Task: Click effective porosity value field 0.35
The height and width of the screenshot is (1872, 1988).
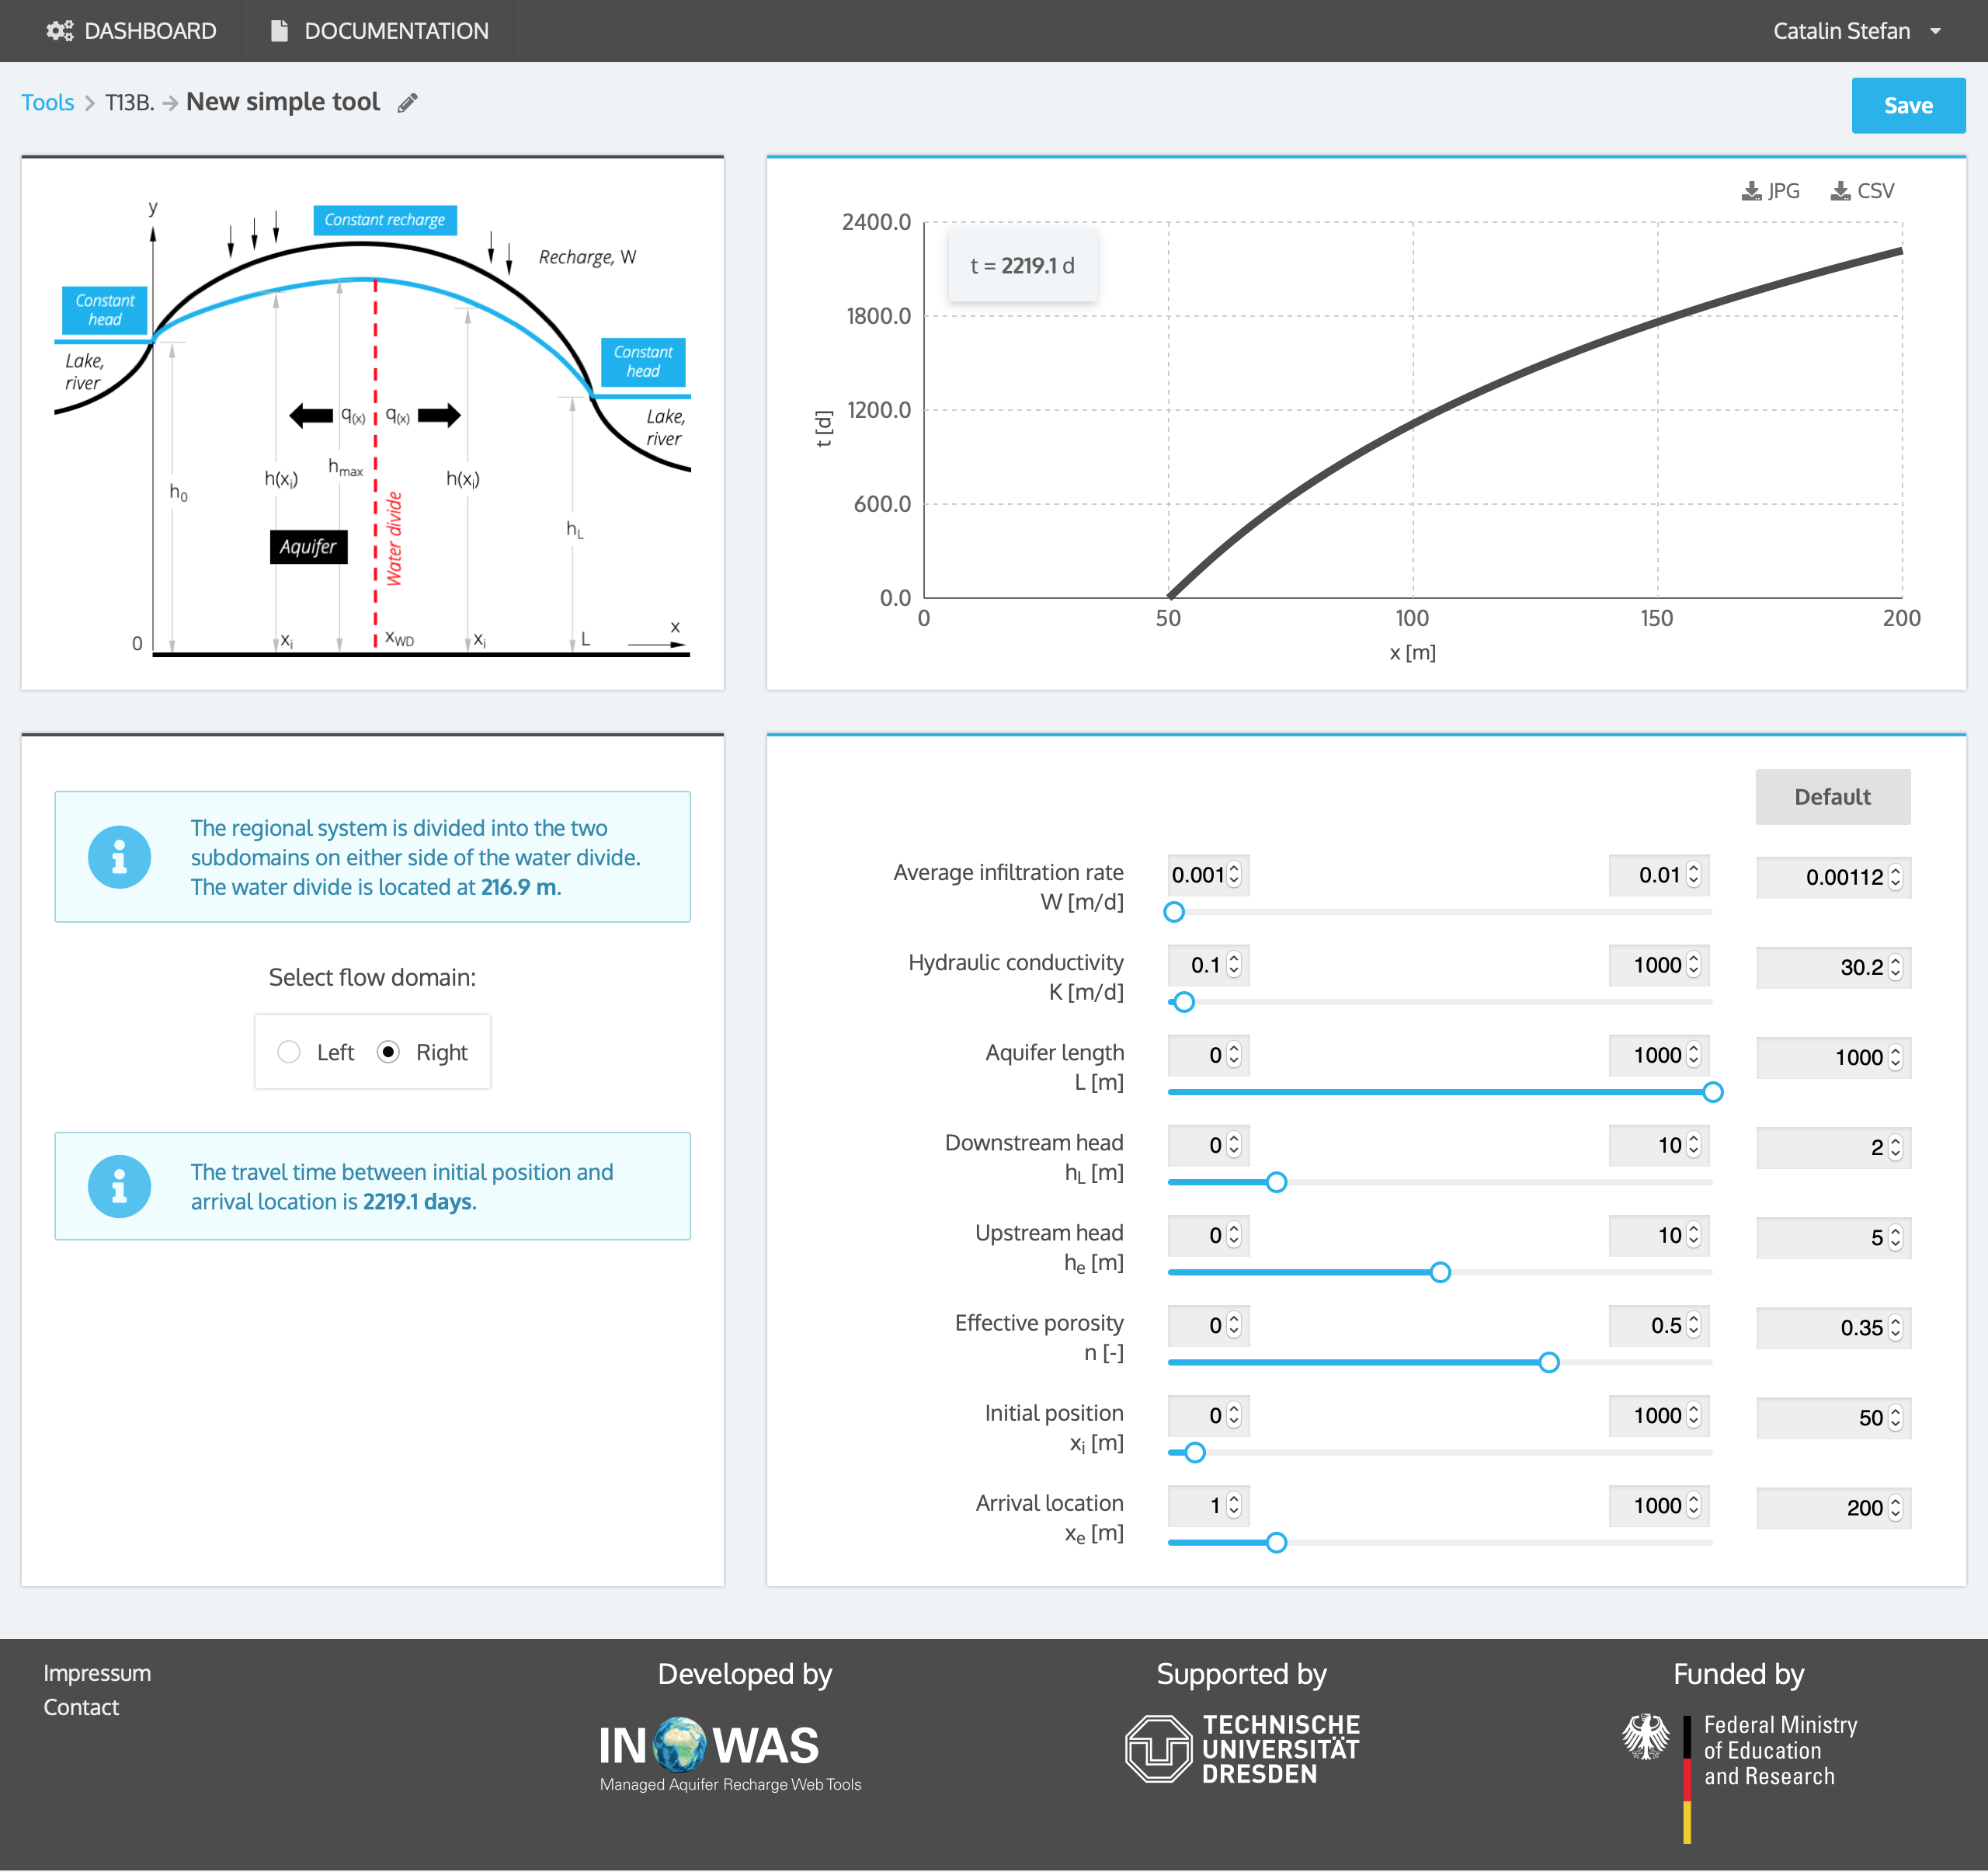Action: (x=1833, y=1327)
